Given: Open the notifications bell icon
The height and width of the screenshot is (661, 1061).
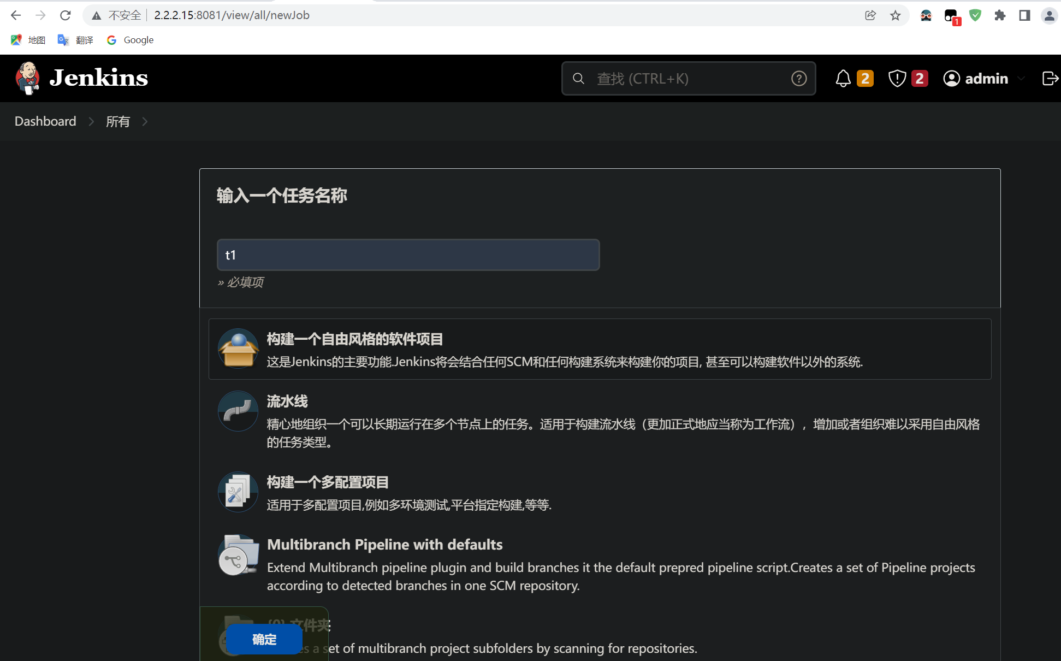Looking at the screenshot, I should pos(843,79).
